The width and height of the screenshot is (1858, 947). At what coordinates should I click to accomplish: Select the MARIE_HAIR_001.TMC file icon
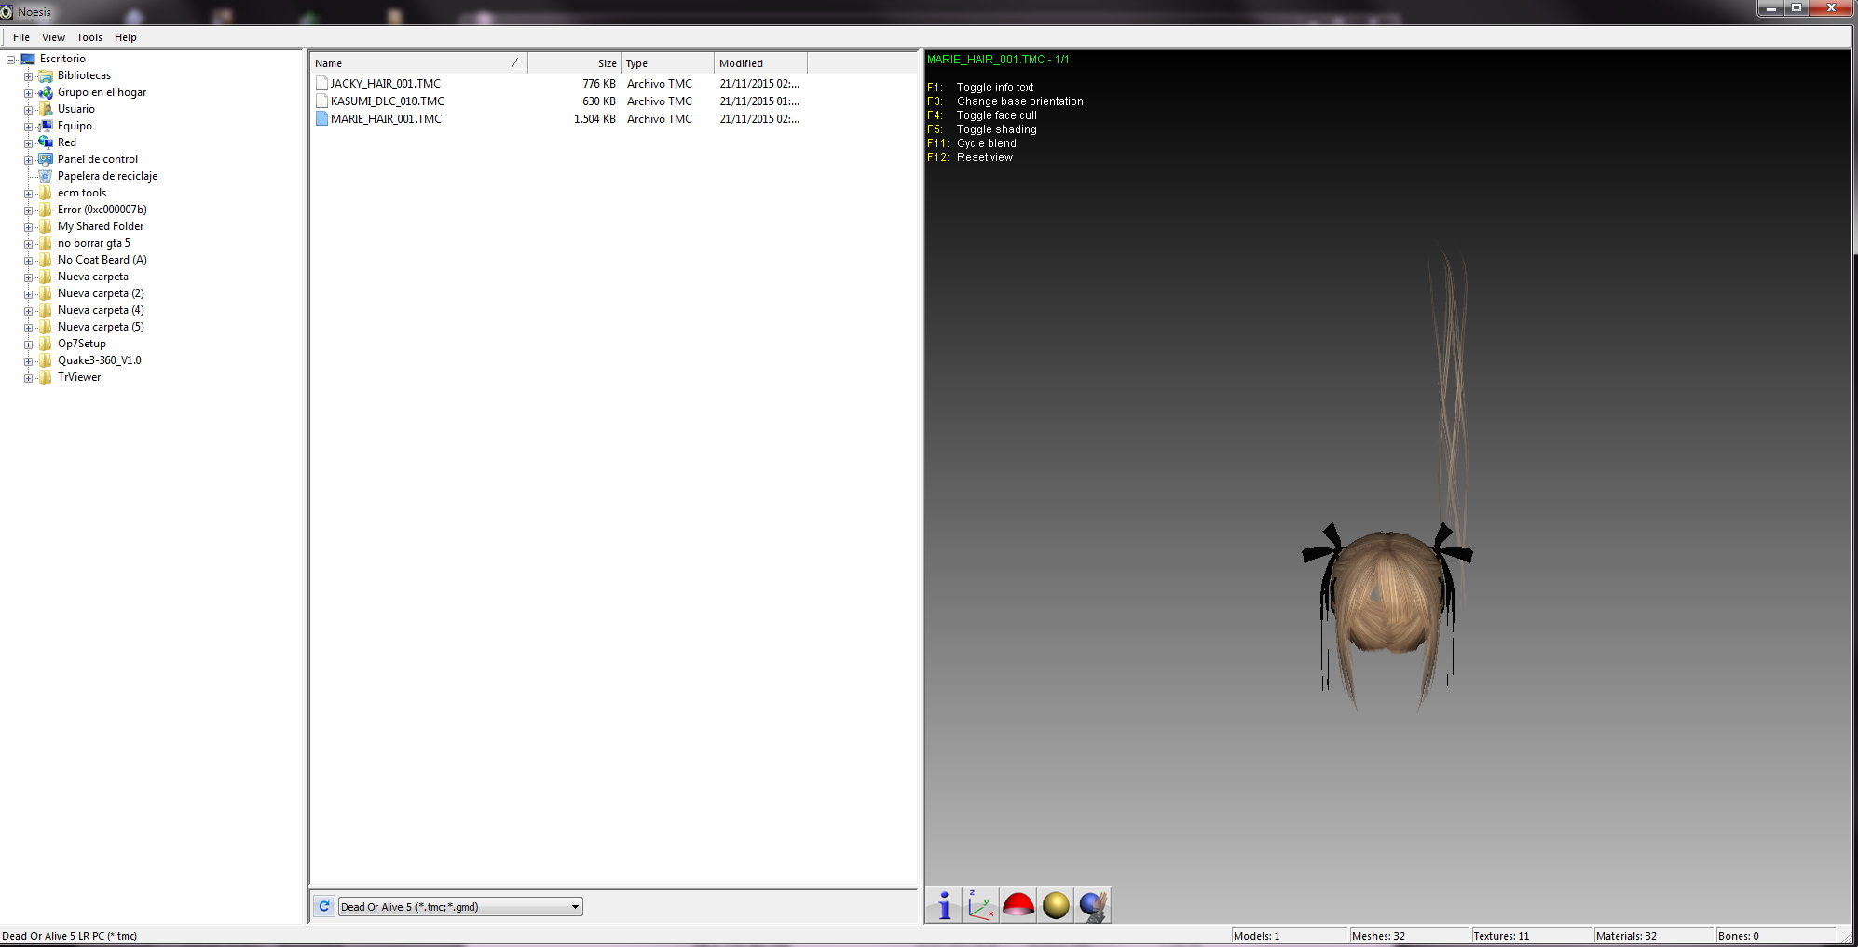click(x=321, y=119)
